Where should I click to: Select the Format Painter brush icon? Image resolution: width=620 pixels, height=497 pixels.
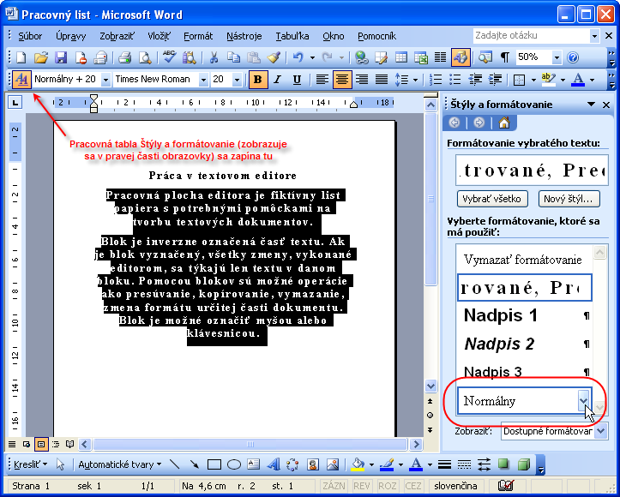click(x=274, y=57)
